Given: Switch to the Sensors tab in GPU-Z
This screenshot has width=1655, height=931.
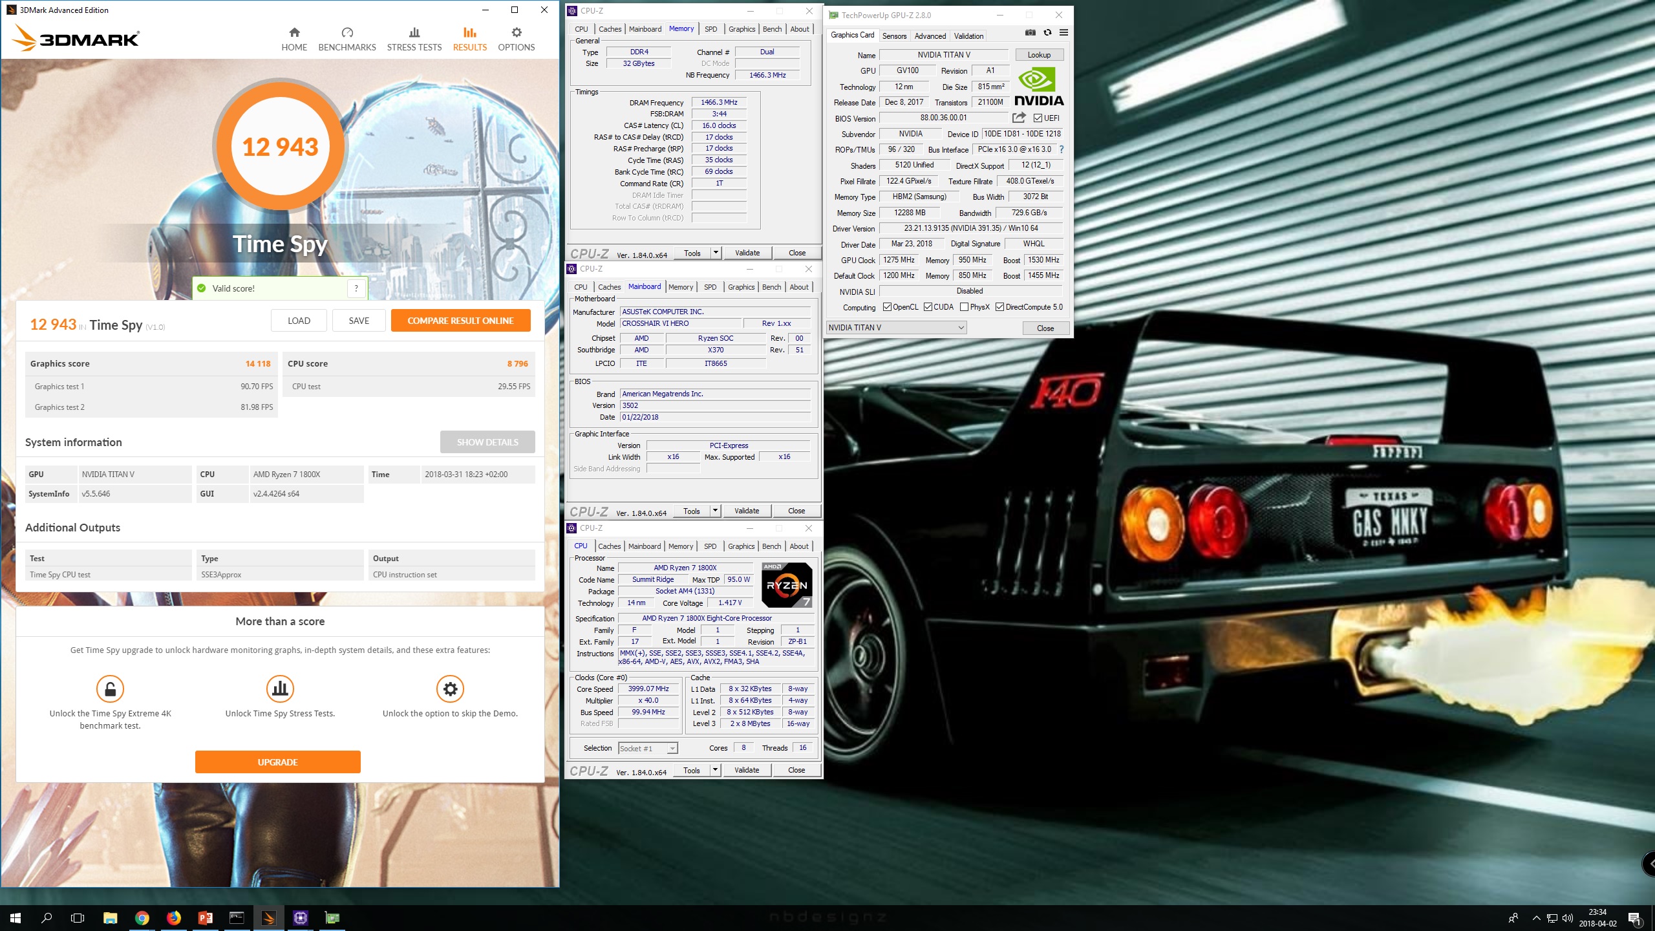Looking at the screenshot, I should pos(894,36).
